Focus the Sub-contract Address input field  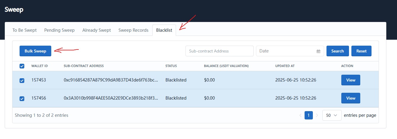[x=219, y=51]
